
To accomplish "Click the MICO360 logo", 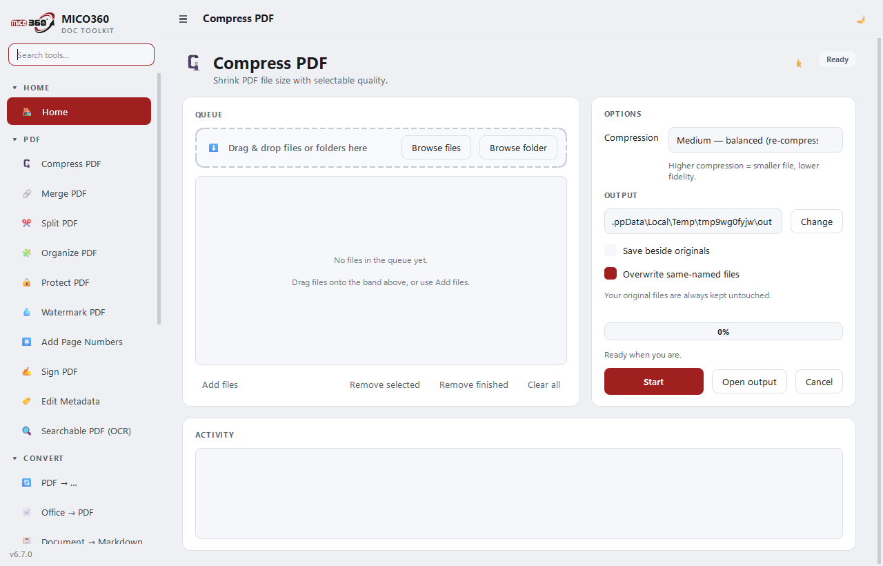I will [32, 22].
